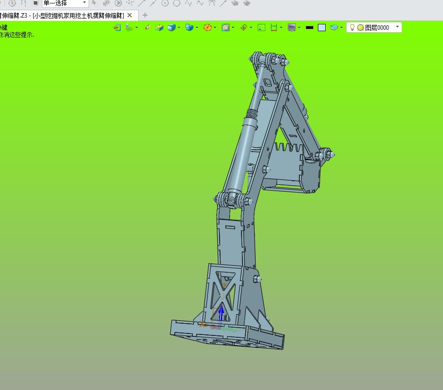Expand arrow beside the view orientation icon
The height and width of the screenshot is (390, 443).
pos(136,28)
